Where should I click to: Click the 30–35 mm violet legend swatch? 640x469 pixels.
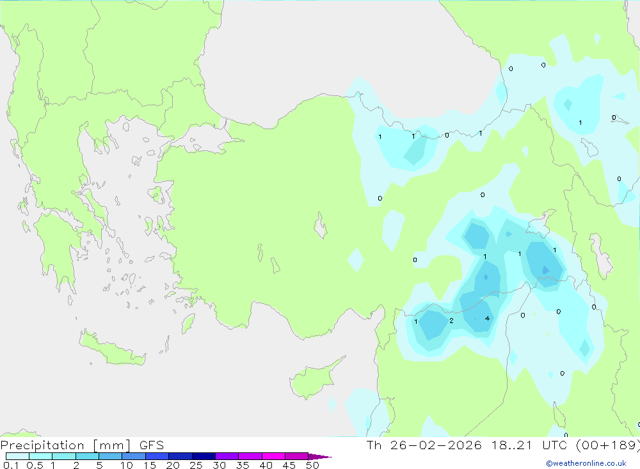227,456
